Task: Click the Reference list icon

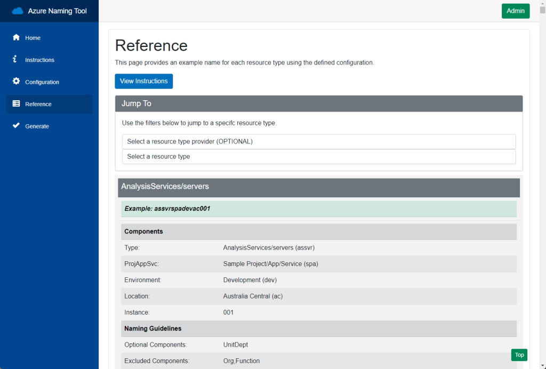Action: pyautogui.click(x=16, y=103)
